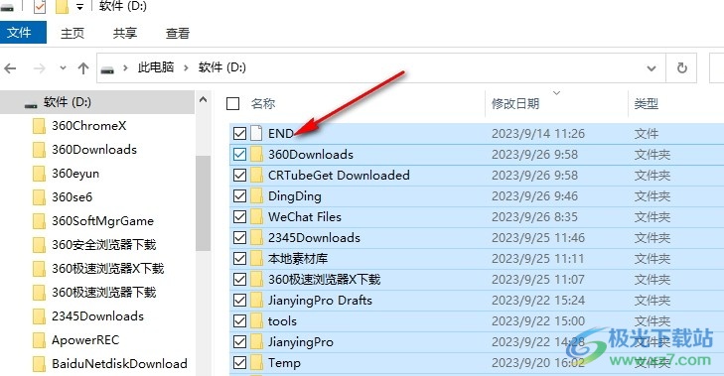
Task: Uncheck the DingDing row checkbox
Action: [239, 196]
